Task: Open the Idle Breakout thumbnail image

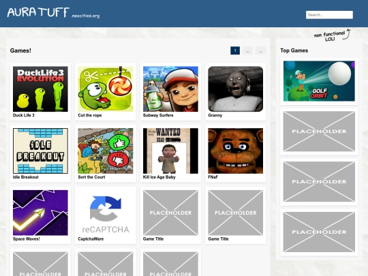Action: click(40, 151)
